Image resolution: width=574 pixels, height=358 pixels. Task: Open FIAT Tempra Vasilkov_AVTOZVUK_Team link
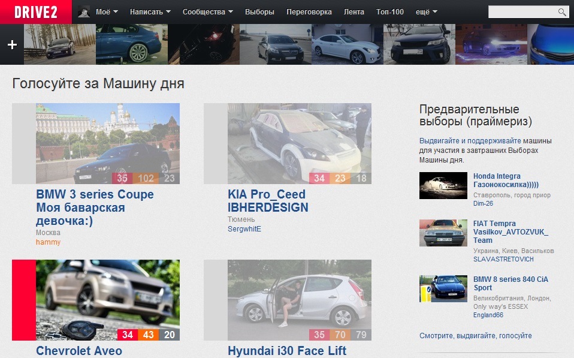point(510,232)
